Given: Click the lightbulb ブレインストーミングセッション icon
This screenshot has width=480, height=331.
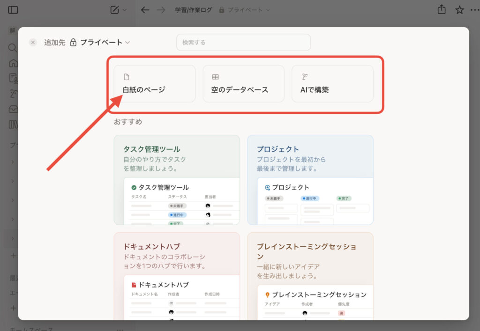Looking at the screenshot, I should coord(267,295).
